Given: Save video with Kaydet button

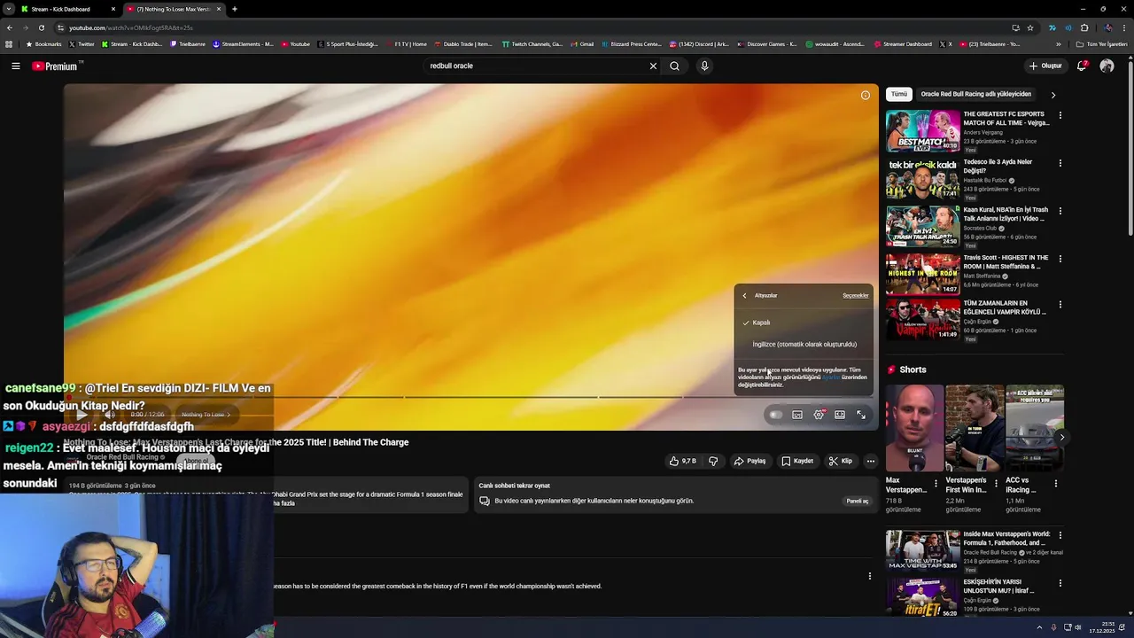Looking at the screenshot, I should [x=797, y=461].
